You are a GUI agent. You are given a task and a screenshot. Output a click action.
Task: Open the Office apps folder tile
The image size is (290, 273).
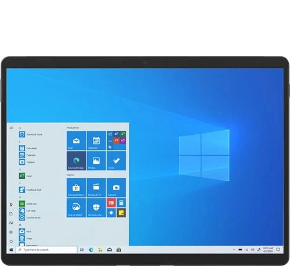(117, 141)
